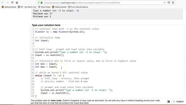The image size is (186, 105).
Task: Click the line 'int max = input;'
Action: [x=46, y=67]
